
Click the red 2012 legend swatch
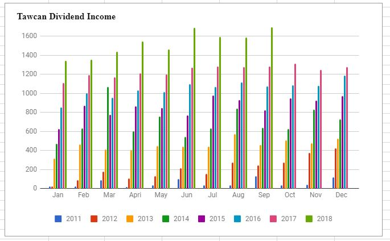coord(94,219)
